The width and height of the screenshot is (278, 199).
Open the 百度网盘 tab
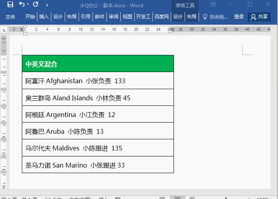click(162, 17)
